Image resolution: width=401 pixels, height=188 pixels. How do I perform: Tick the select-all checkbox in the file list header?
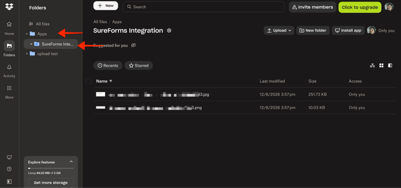tap(89, 81)
